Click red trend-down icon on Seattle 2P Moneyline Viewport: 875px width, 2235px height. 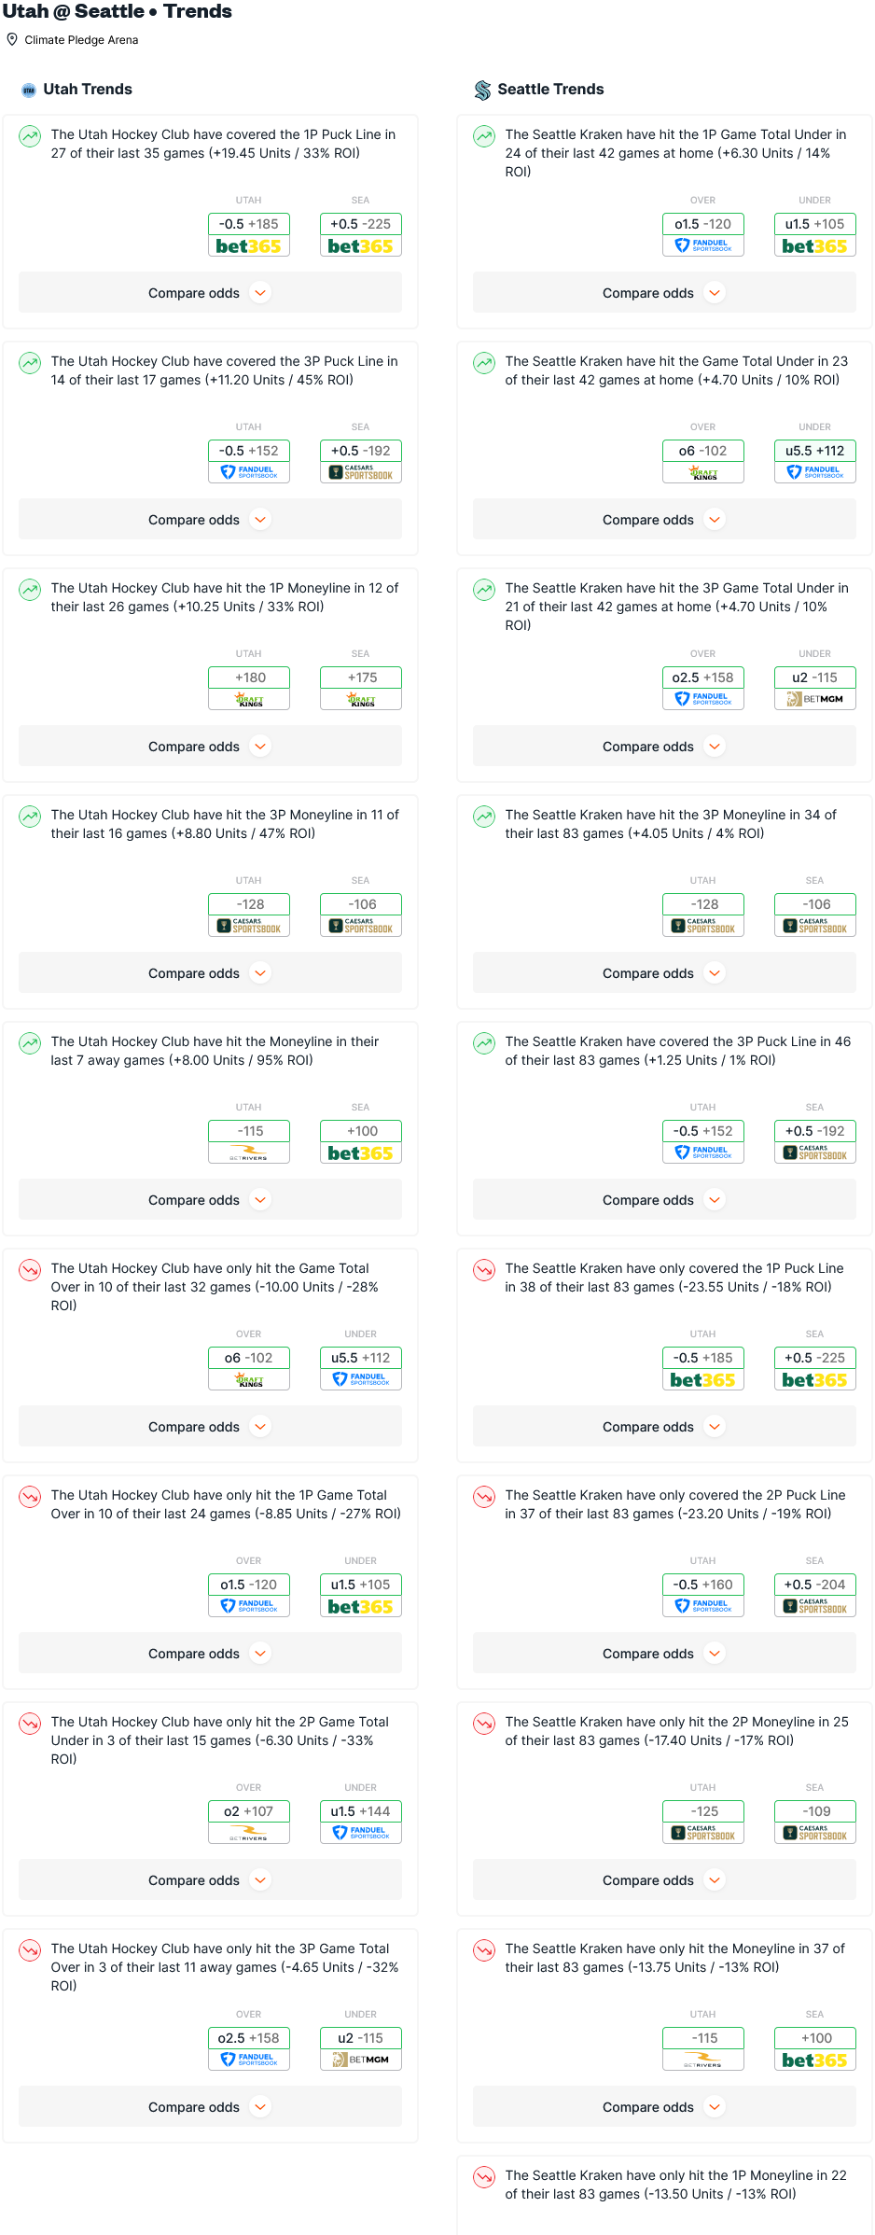484,1724
